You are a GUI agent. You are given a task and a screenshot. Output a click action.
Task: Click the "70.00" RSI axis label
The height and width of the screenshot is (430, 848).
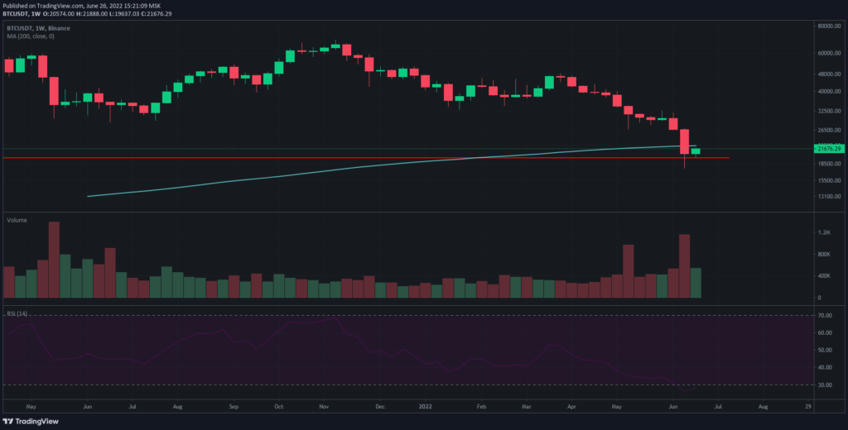[826, 316]
